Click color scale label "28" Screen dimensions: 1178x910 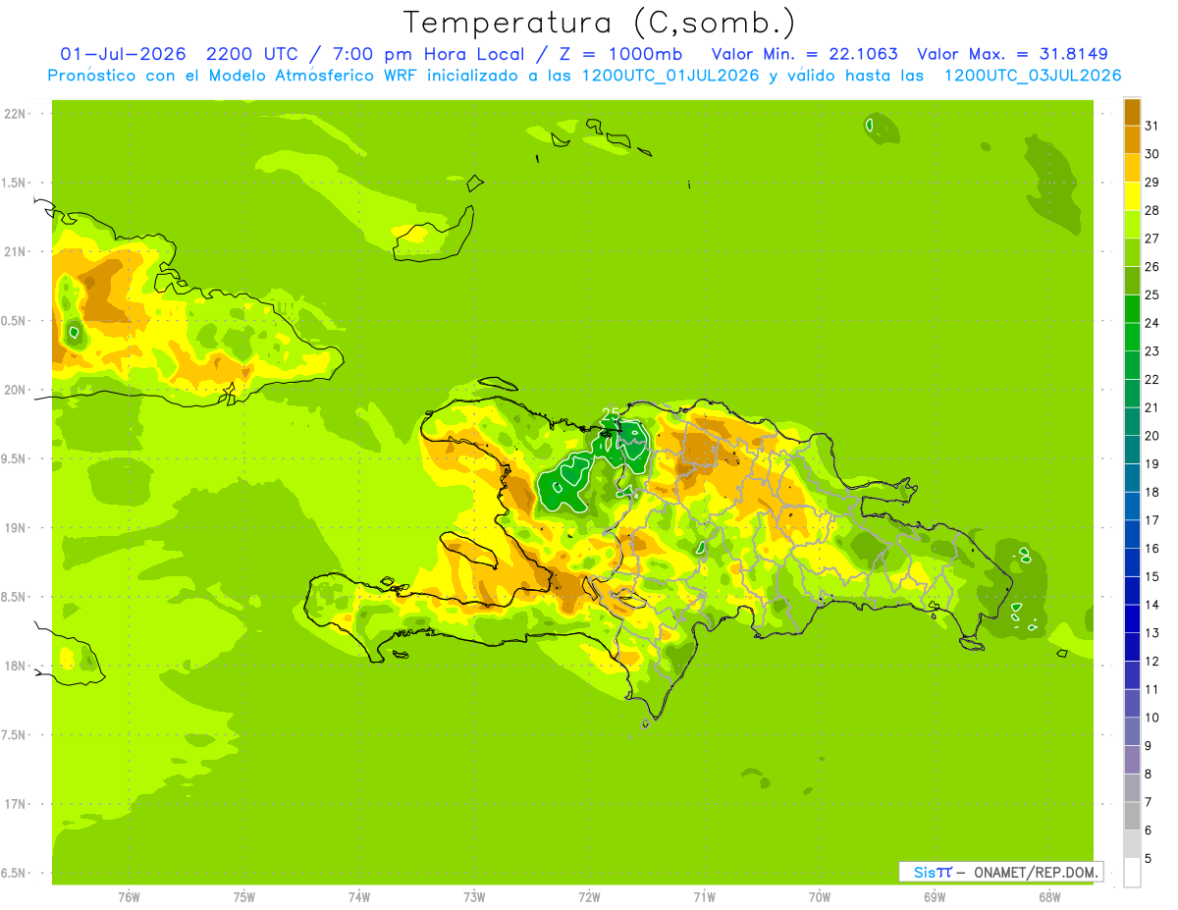(1152, 210)
